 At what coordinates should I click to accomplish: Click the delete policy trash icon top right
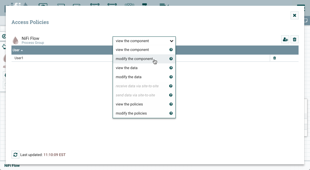[294, 39]
